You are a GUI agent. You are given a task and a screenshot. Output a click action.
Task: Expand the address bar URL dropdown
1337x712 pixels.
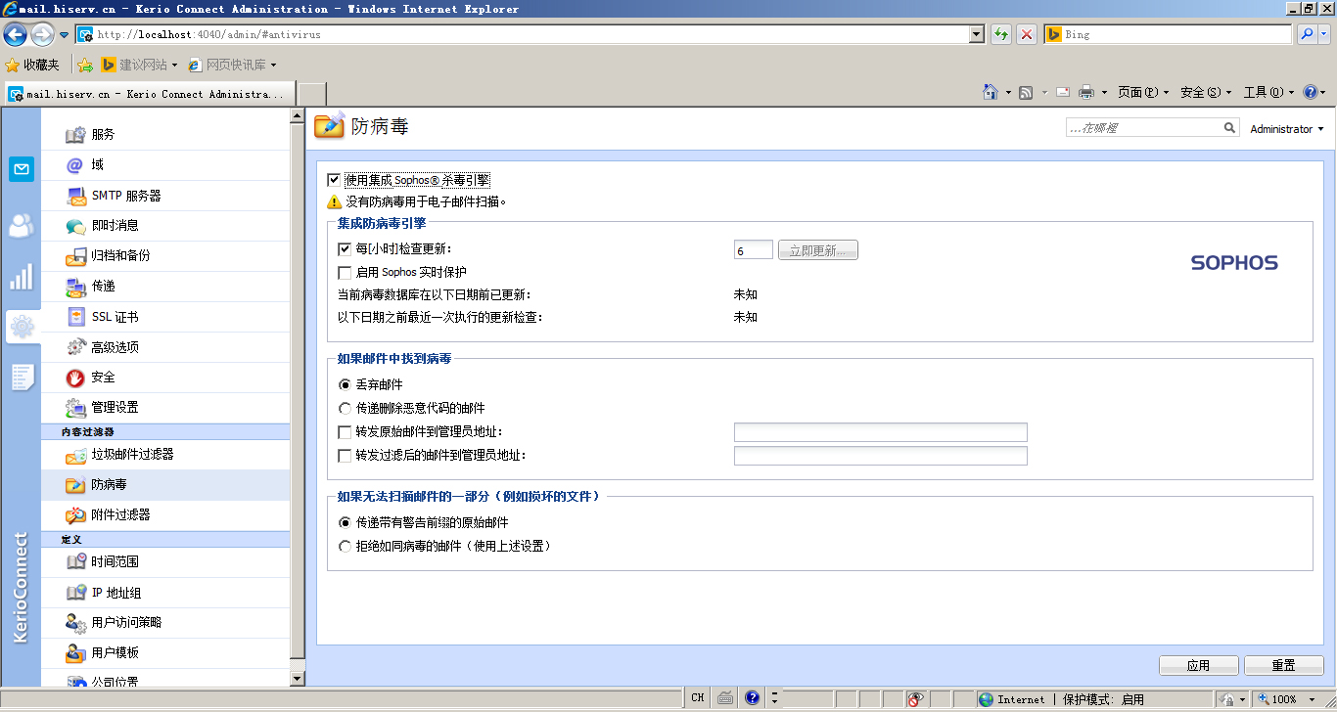tap(976, 34)
